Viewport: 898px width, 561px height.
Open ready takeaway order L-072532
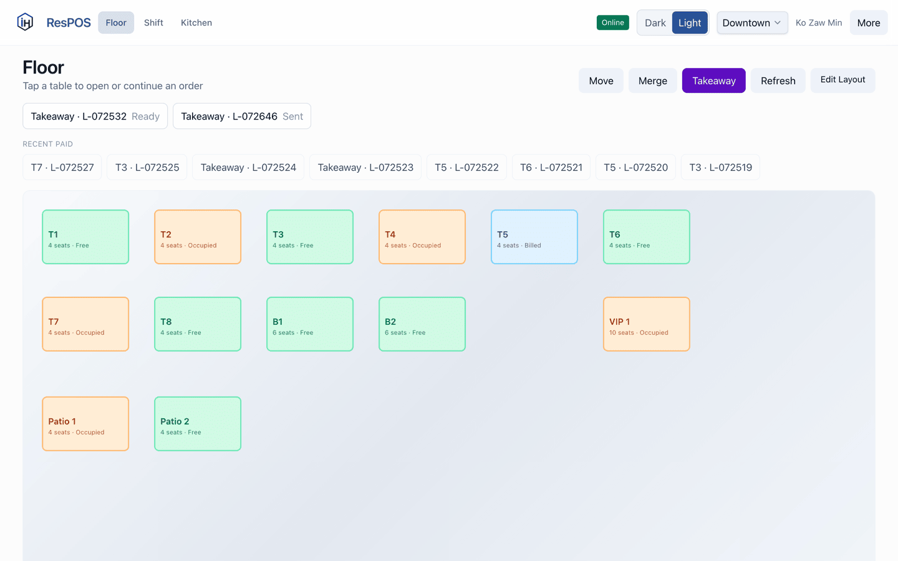[95, 116]
